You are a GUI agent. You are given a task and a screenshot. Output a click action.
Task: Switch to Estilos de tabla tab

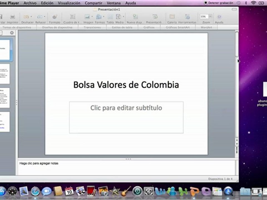click(x=122, y=27)
